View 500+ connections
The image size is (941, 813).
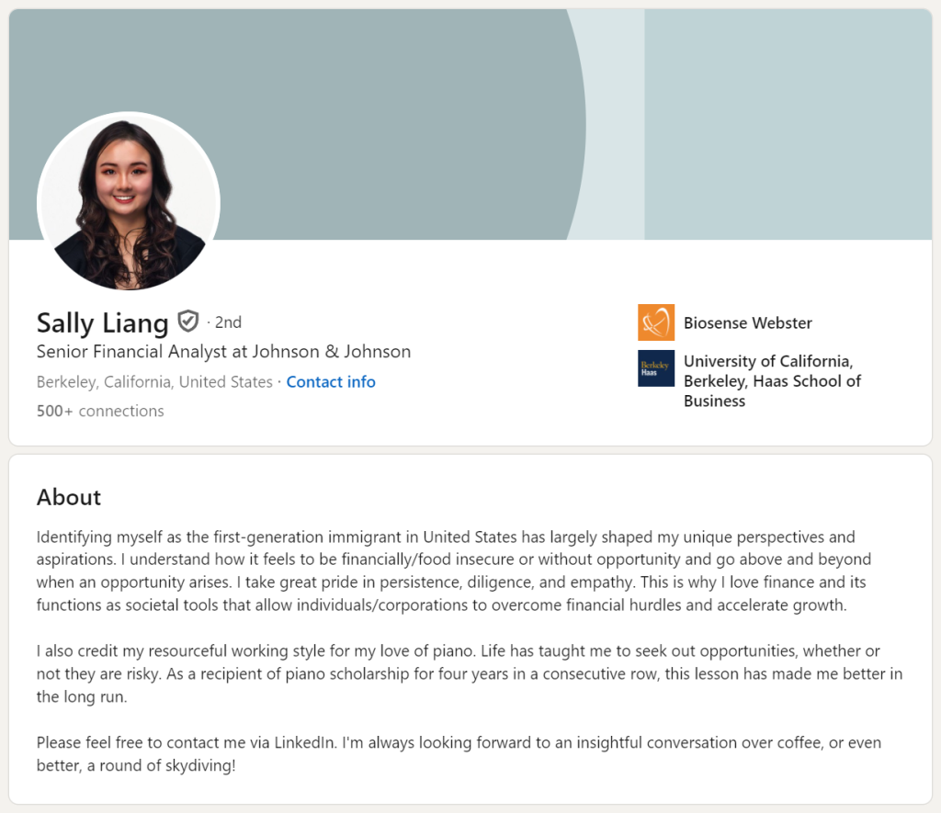99,411
